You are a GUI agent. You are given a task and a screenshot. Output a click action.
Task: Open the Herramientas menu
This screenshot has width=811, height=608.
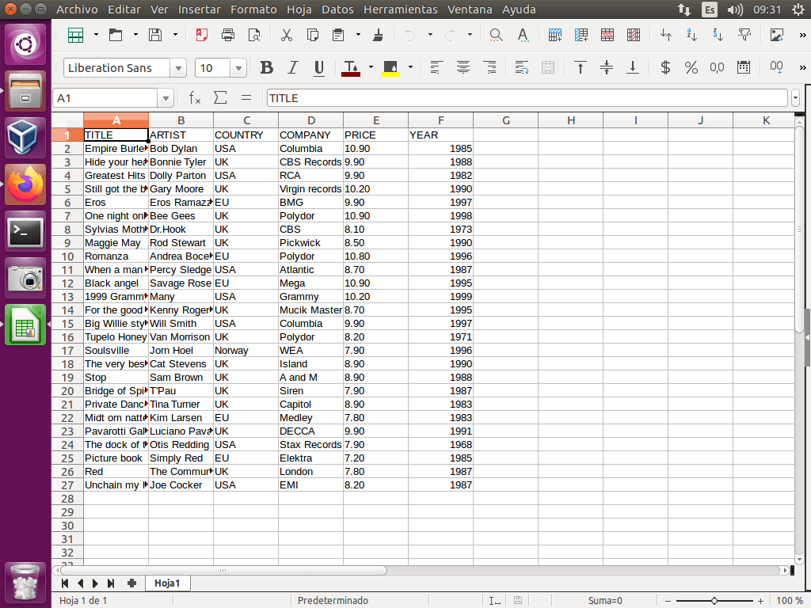[x=400, y=9]
